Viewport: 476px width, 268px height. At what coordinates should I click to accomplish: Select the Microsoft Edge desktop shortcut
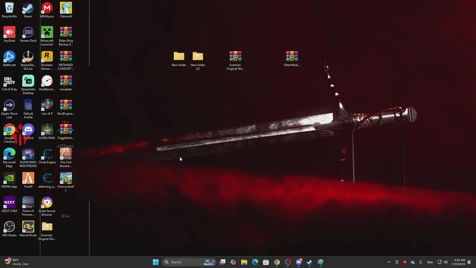pyautogui.click(x=9, y=158)
